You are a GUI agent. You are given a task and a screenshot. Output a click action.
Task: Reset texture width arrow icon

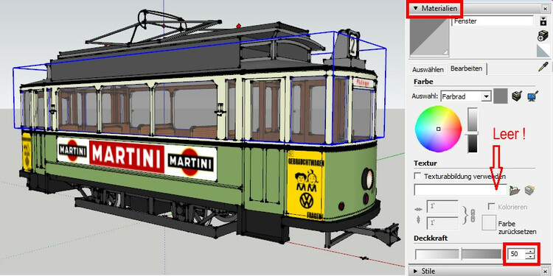click(x=419, y=209)
